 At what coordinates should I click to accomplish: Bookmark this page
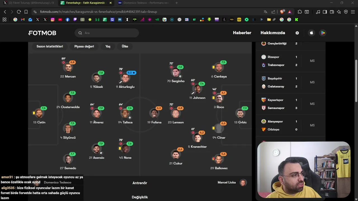(26, 12)
